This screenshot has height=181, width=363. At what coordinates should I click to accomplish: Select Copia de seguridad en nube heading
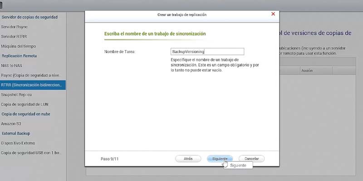(26, 114)
